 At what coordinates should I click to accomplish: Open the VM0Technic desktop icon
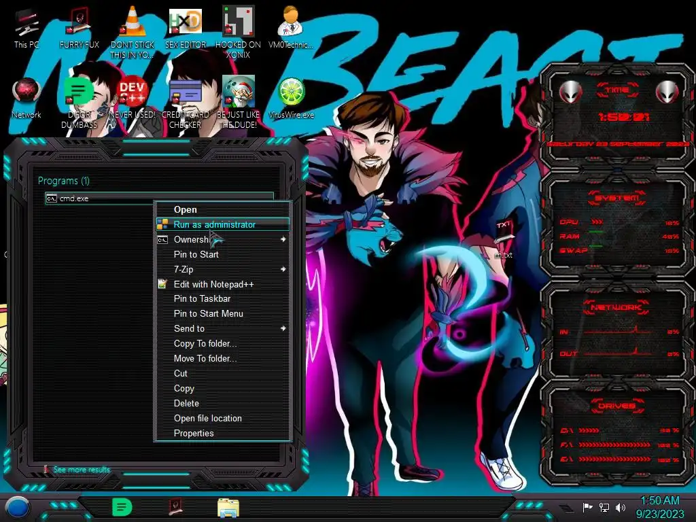pos(291,27)
